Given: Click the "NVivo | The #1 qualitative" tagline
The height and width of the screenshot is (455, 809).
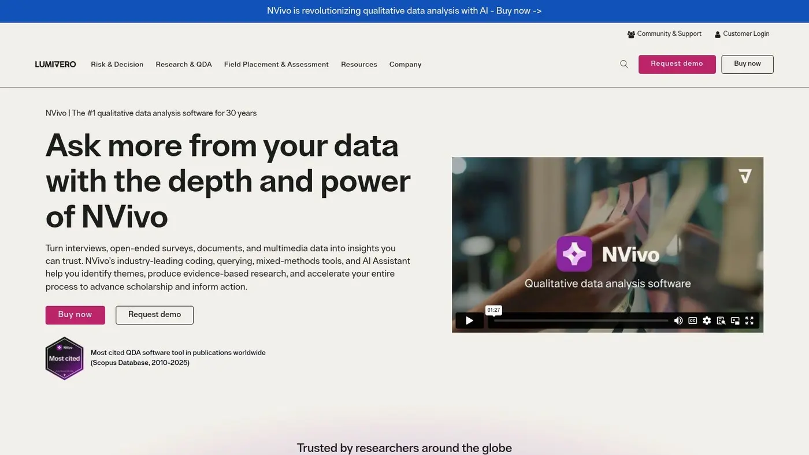Looking at the screenshot, I should 151,113.
